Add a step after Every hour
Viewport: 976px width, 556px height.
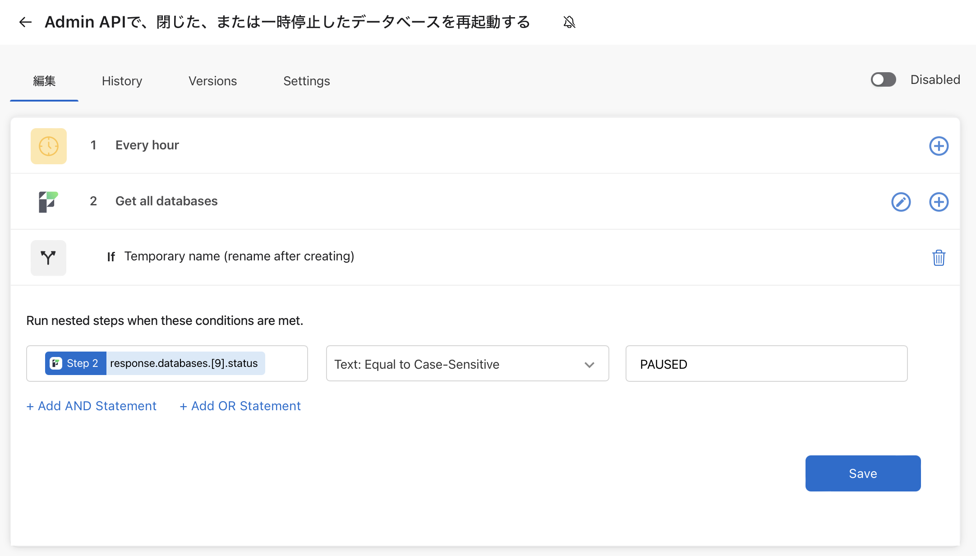coord(939,146)
